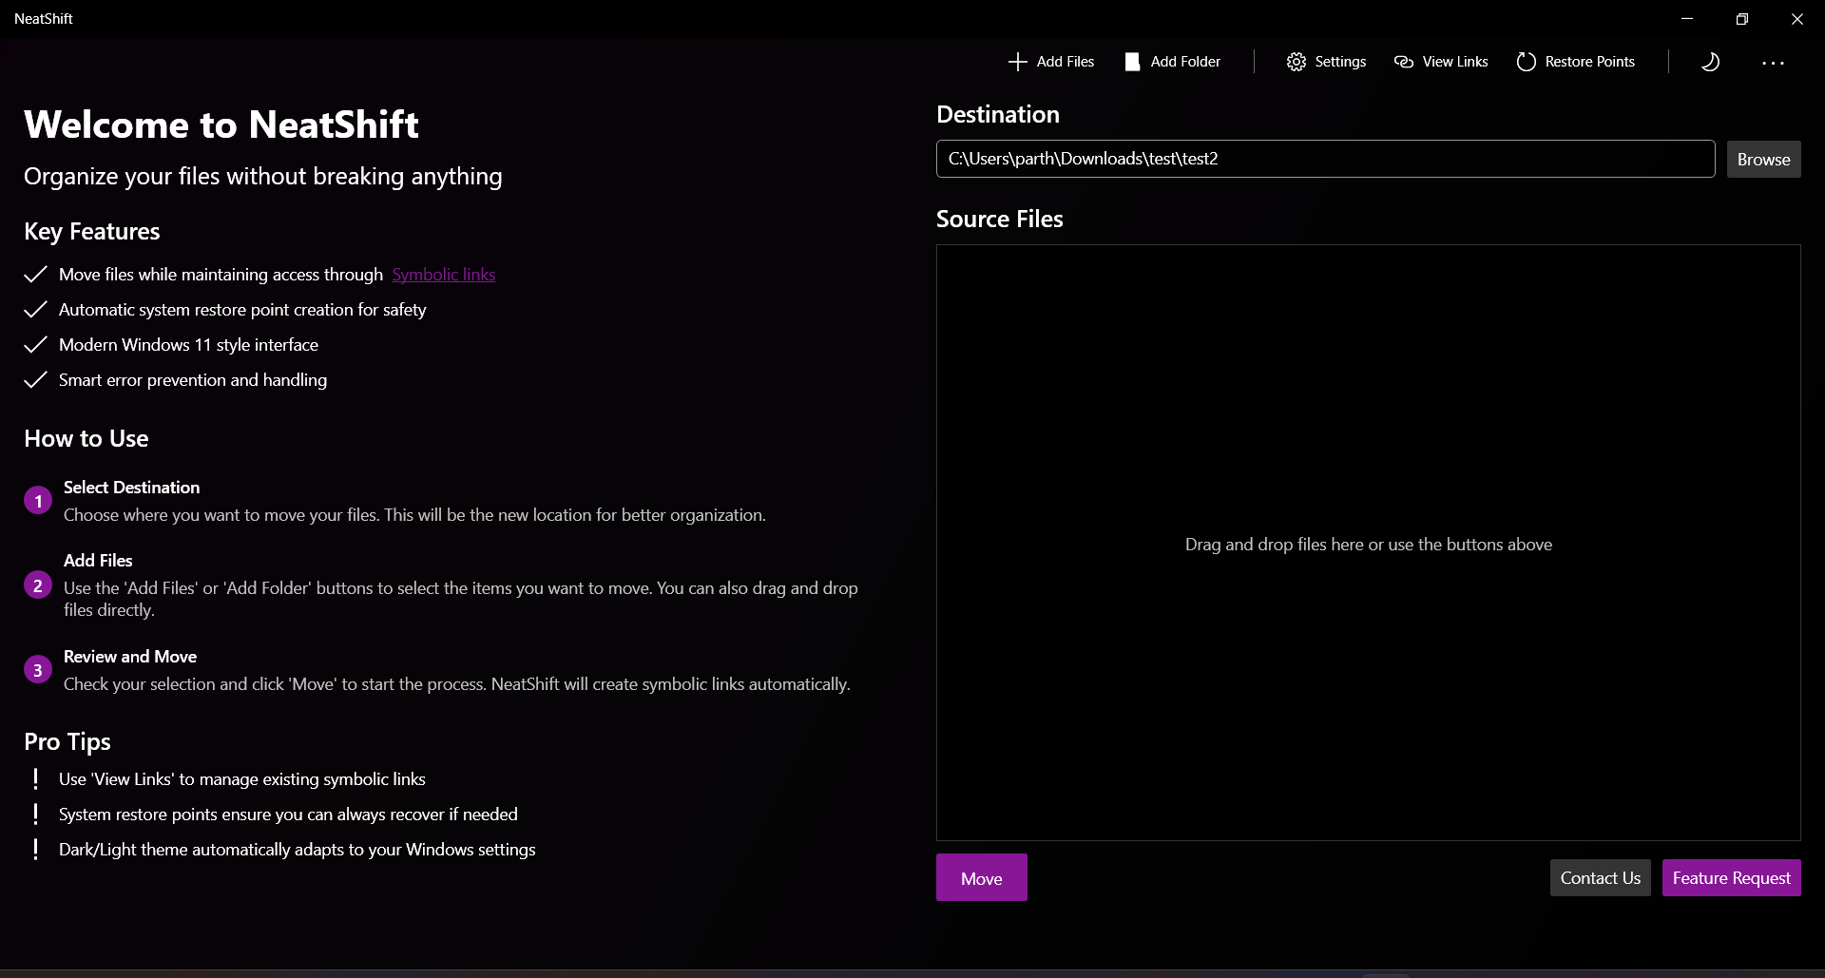Click tip about 'View Links' symbolic links
Screen dimensions: 1825x978
(x=242, y=779)
